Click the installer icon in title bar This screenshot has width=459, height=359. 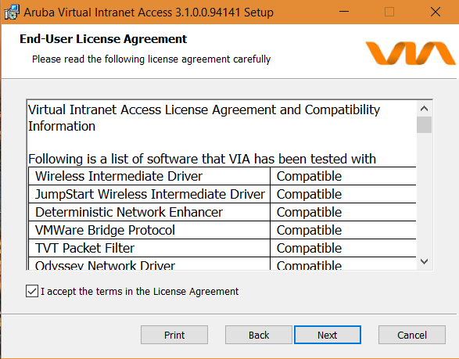12,12
